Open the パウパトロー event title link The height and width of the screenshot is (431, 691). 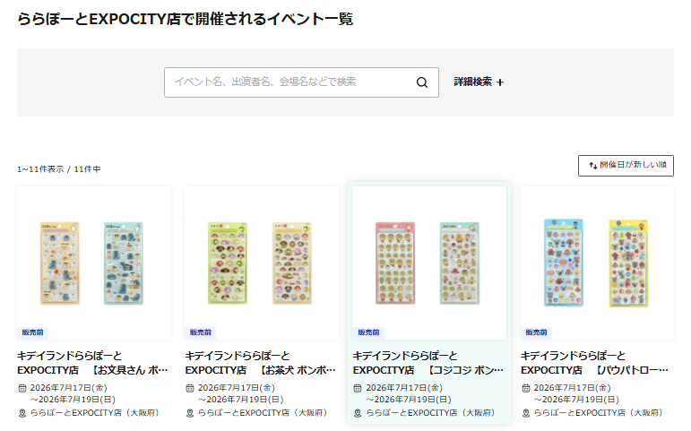tap(595, 363)
